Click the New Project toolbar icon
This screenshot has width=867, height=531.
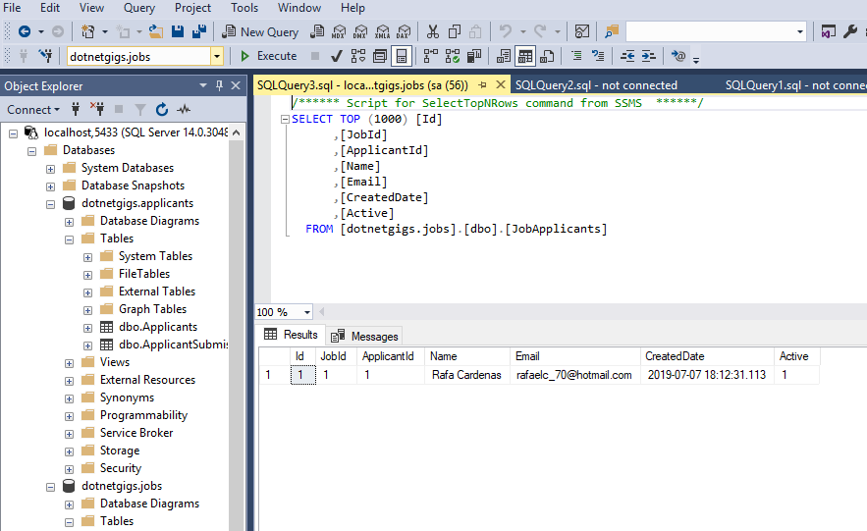(88, 31)
